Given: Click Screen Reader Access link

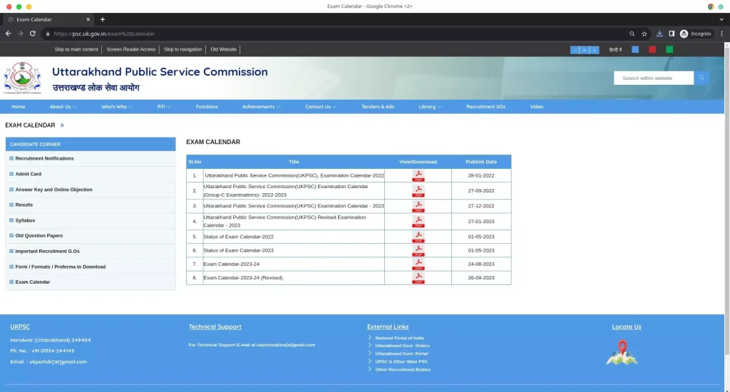Looking at the screenshot, I should pos(131,49).
